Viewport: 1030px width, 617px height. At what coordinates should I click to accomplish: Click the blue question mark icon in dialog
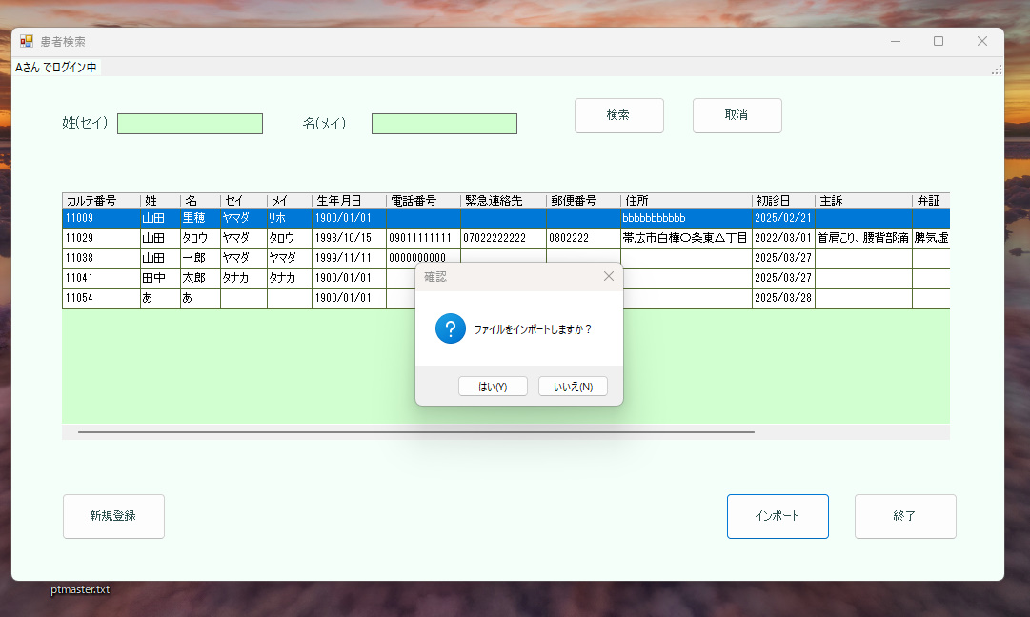click(x=450, y=328)
